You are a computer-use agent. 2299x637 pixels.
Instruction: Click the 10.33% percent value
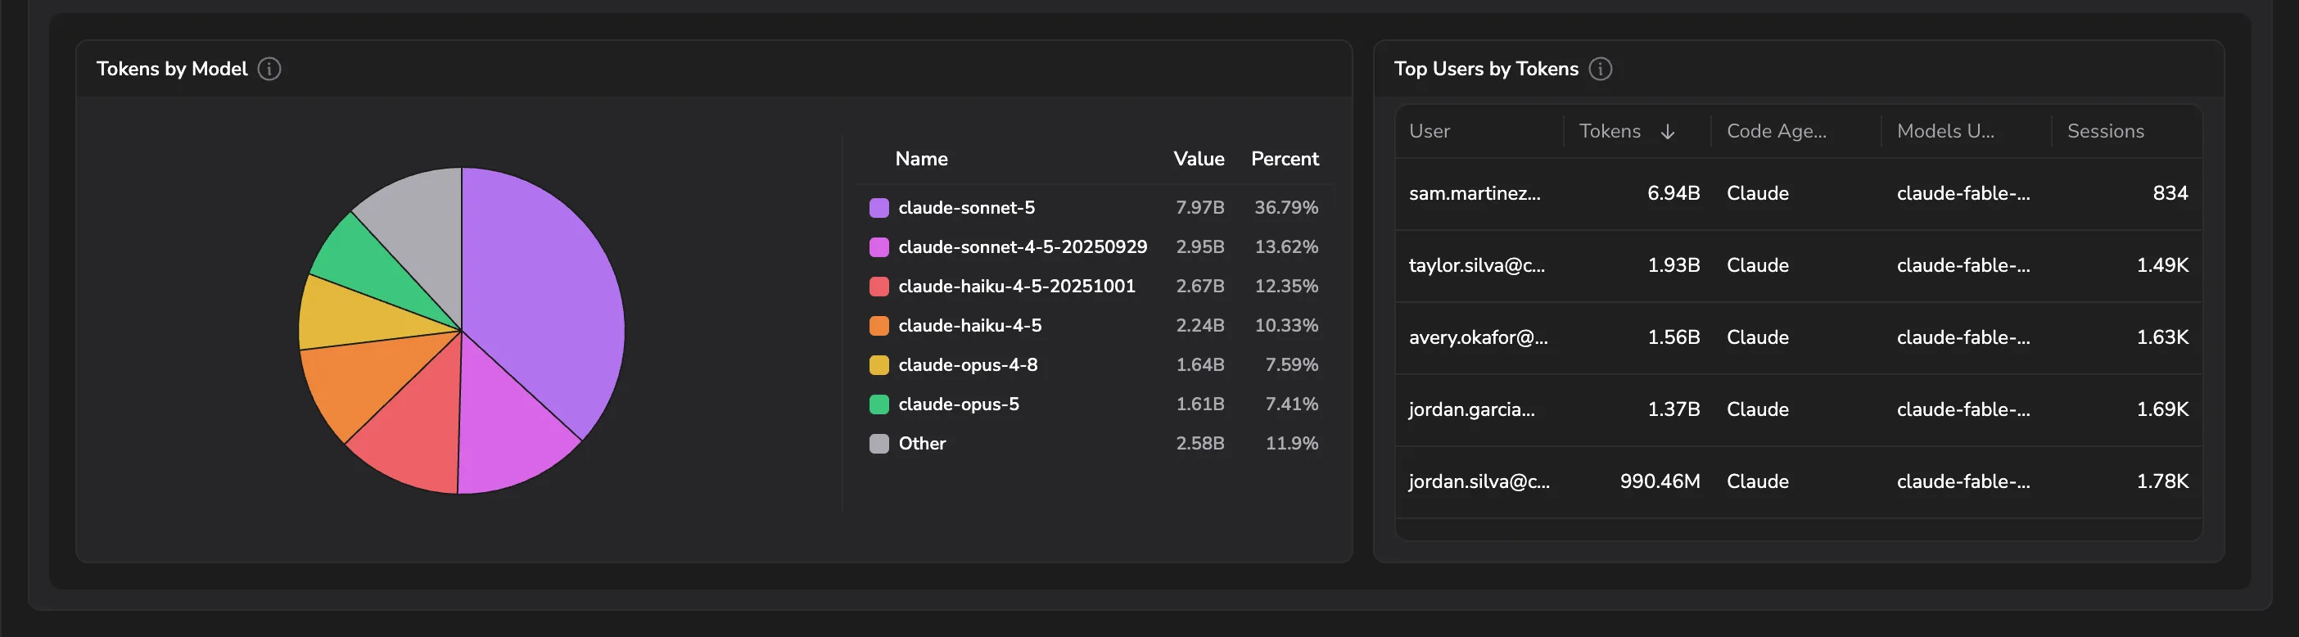coord(1286,326)
